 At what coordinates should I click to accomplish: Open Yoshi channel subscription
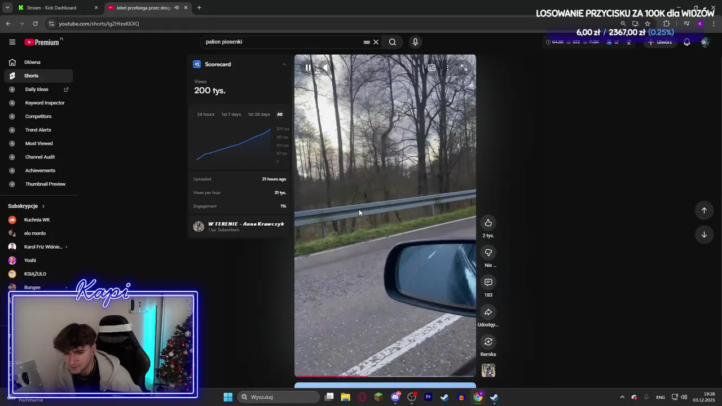(x=38, y=261)
